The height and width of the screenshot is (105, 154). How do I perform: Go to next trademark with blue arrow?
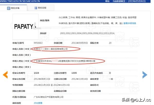[145, 75]
